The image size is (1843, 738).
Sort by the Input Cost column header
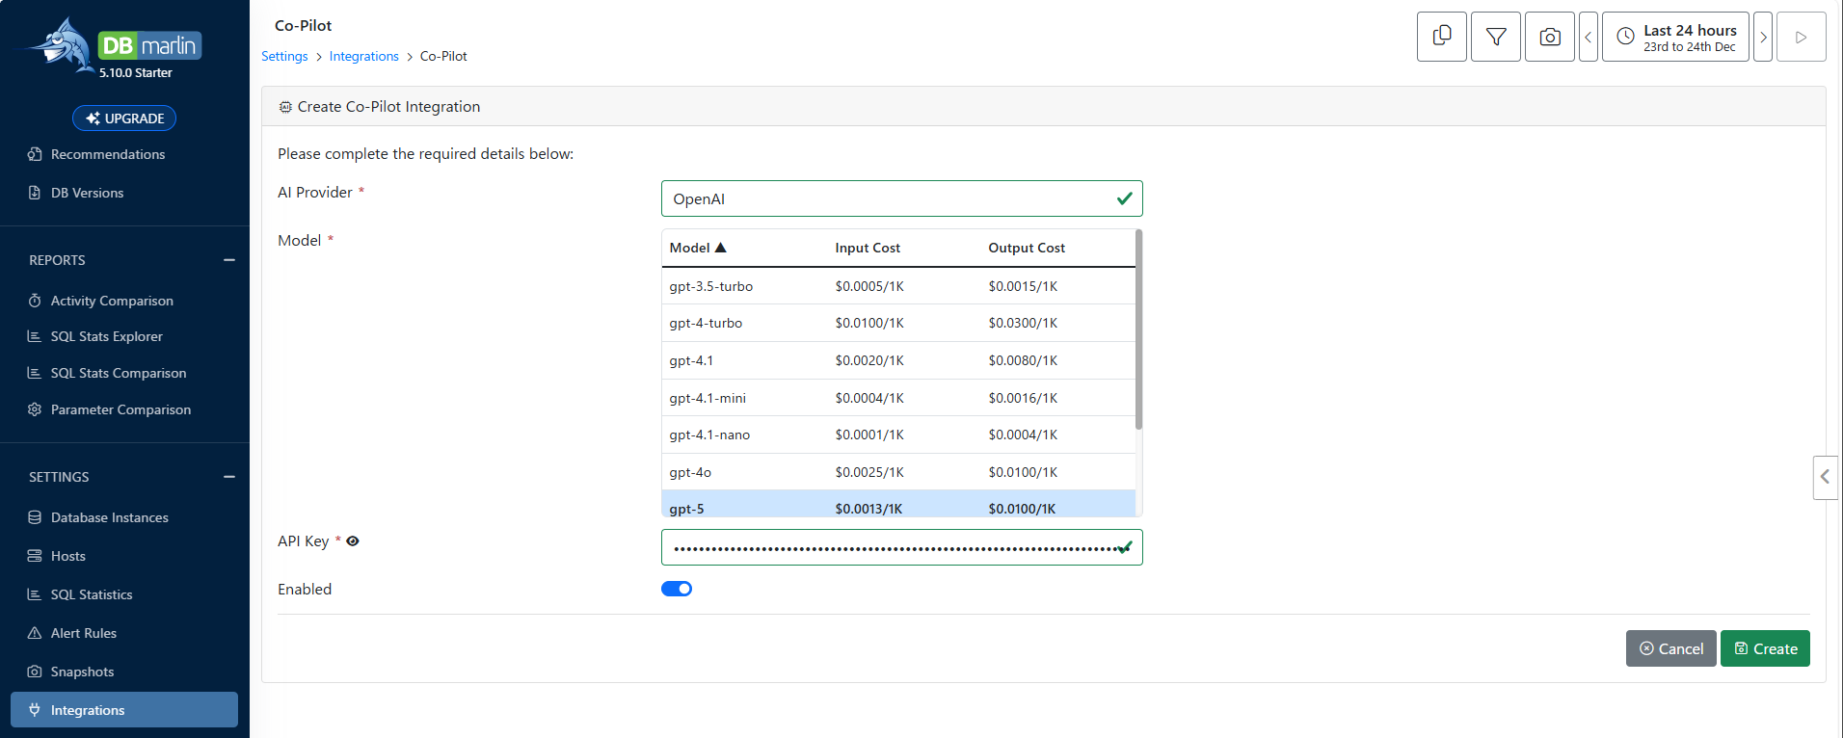pos(868,248)
